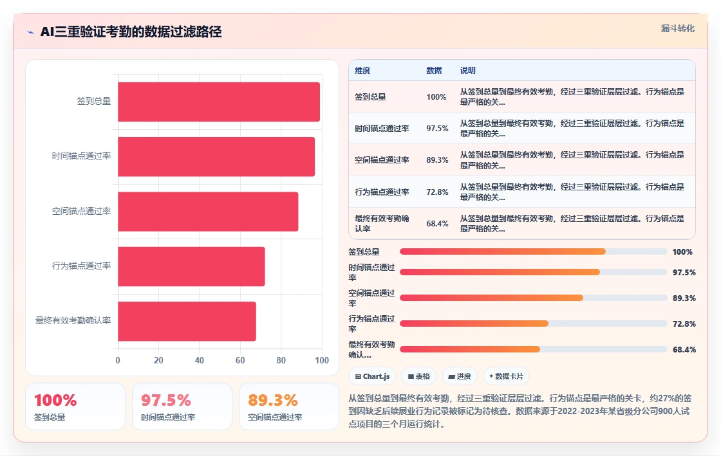Click the 最终有效考勤确认 progress bar
Viewport: 721px width, 456px height.
coord(534,349)
